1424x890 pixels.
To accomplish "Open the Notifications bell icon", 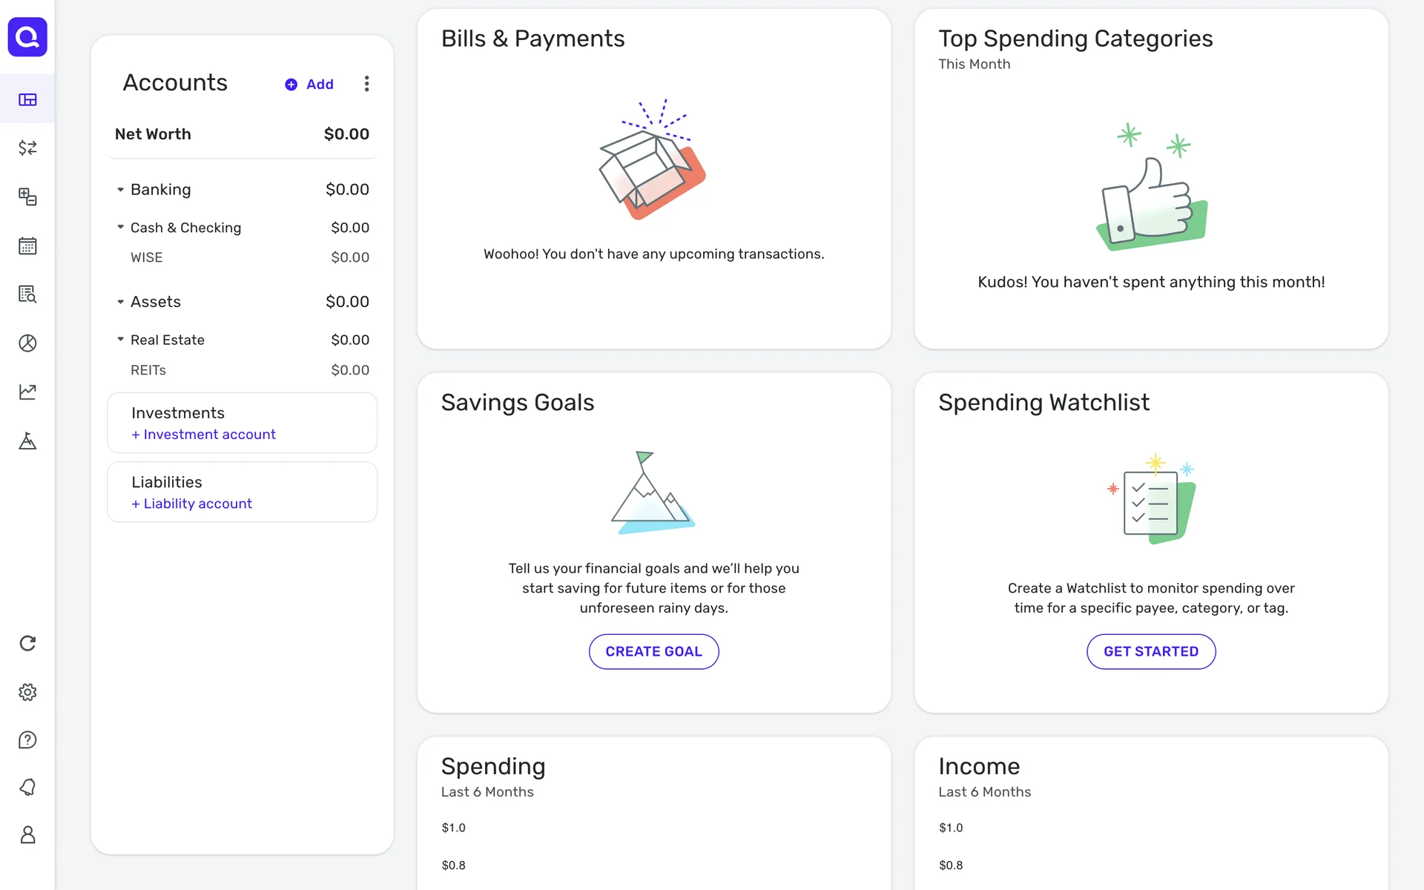I will click(27, 787).
